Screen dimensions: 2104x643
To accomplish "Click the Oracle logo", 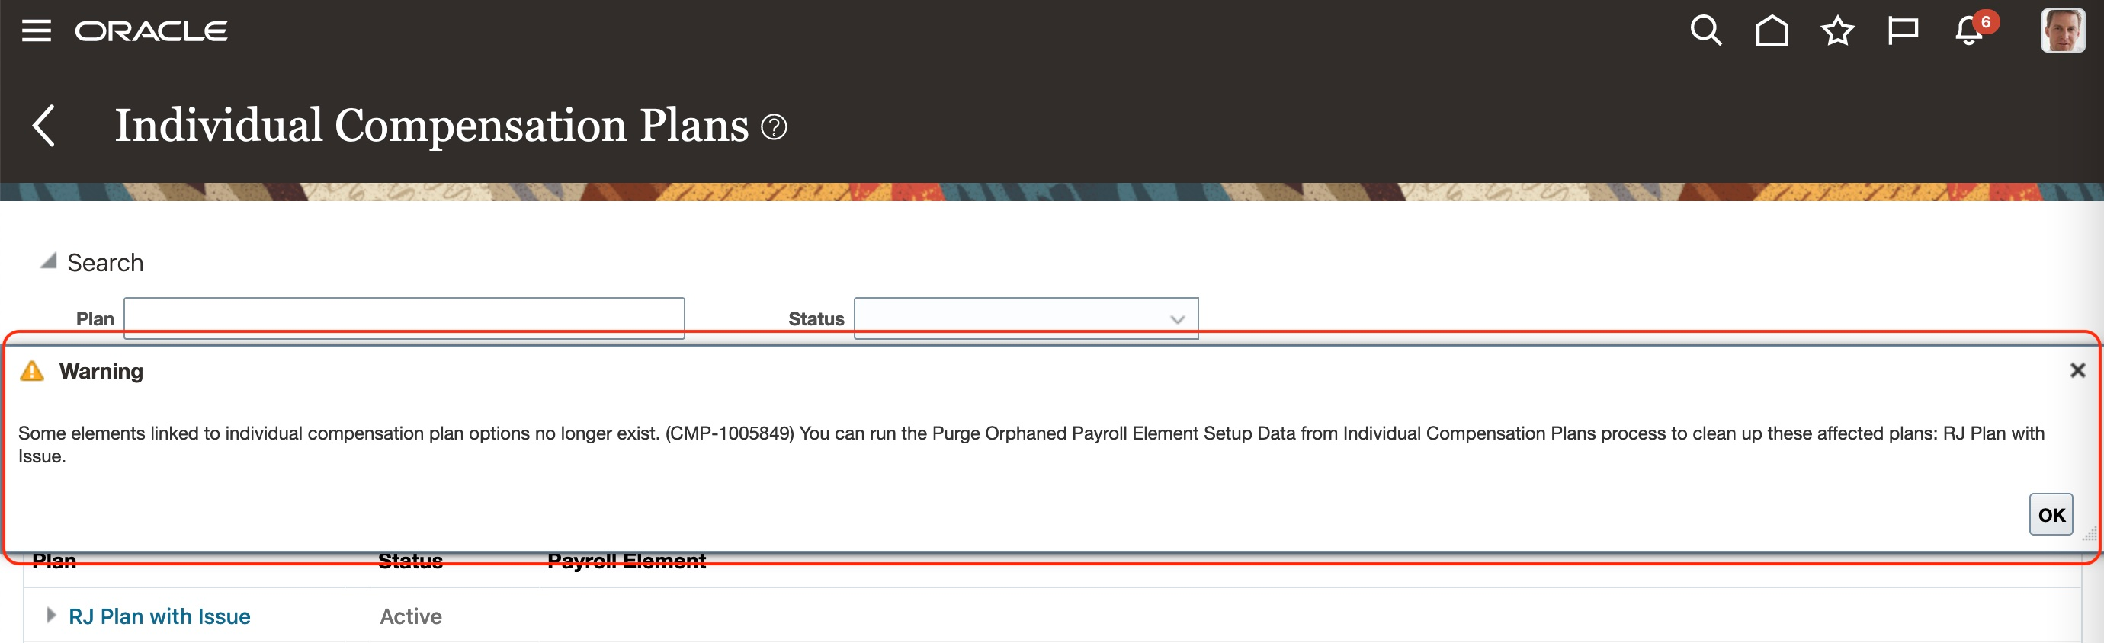I will [x=151, y=31].
